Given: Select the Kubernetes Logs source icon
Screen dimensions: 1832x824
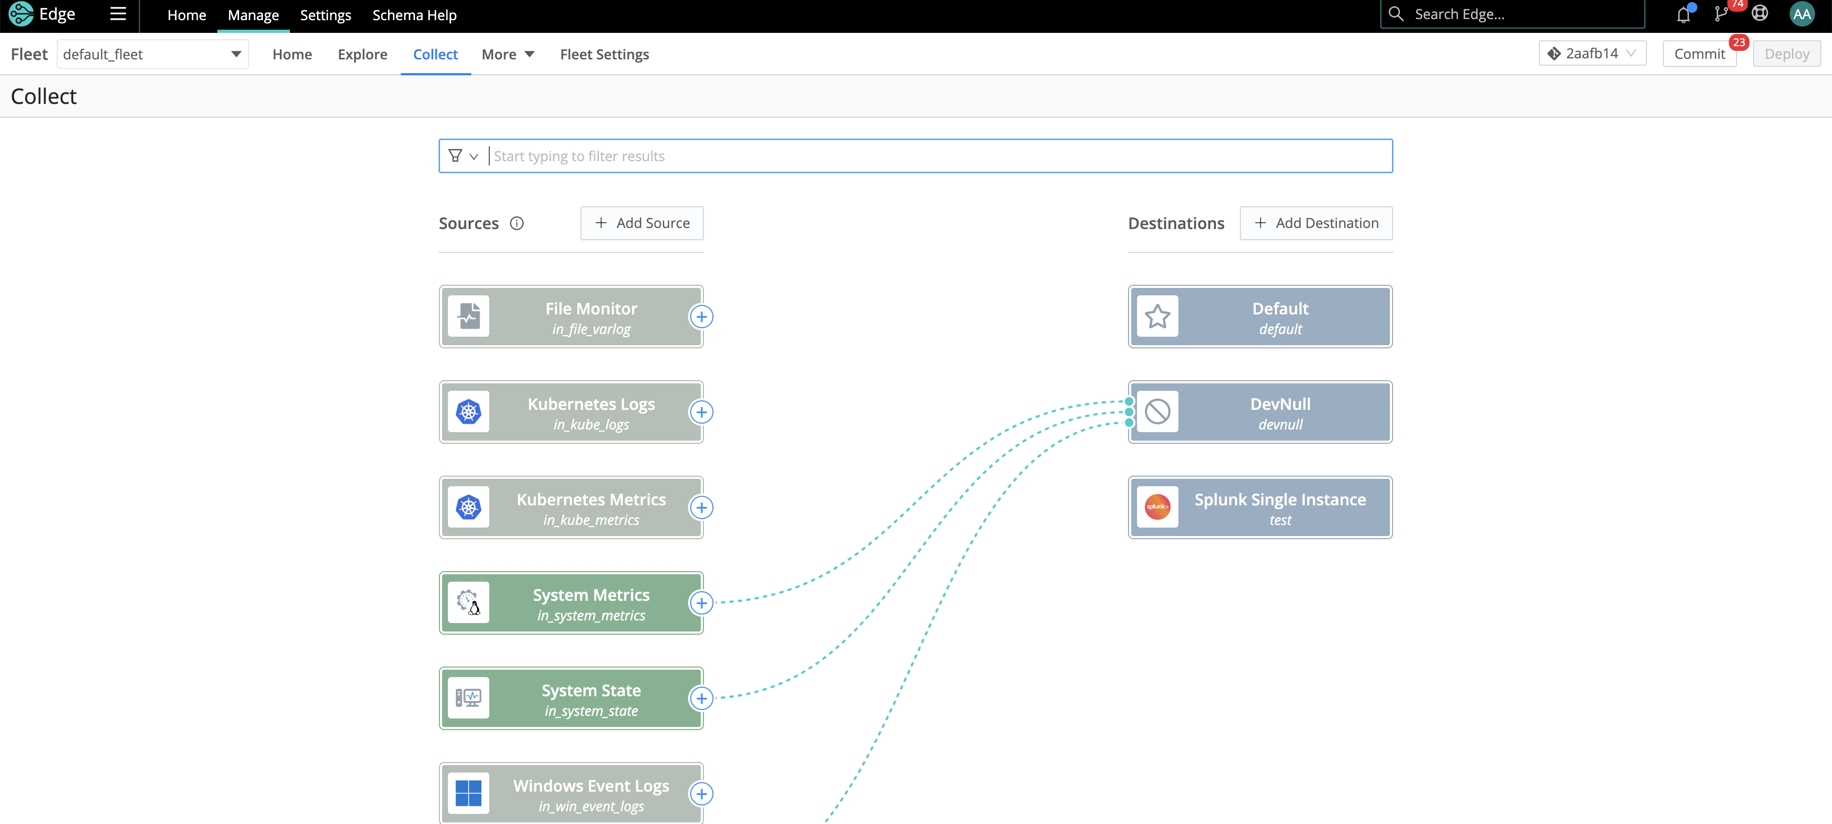Looking at the screenshot, I should [x=469, y=411].
